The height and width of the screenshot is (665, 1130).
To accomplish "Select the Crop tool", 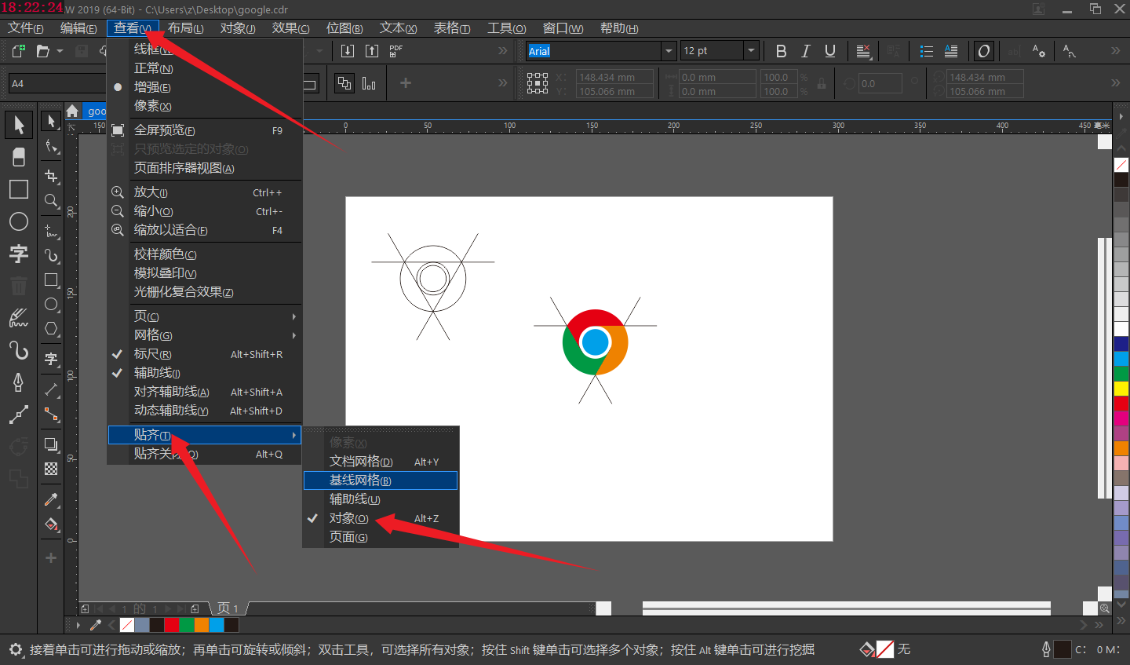I will point(52,175).
